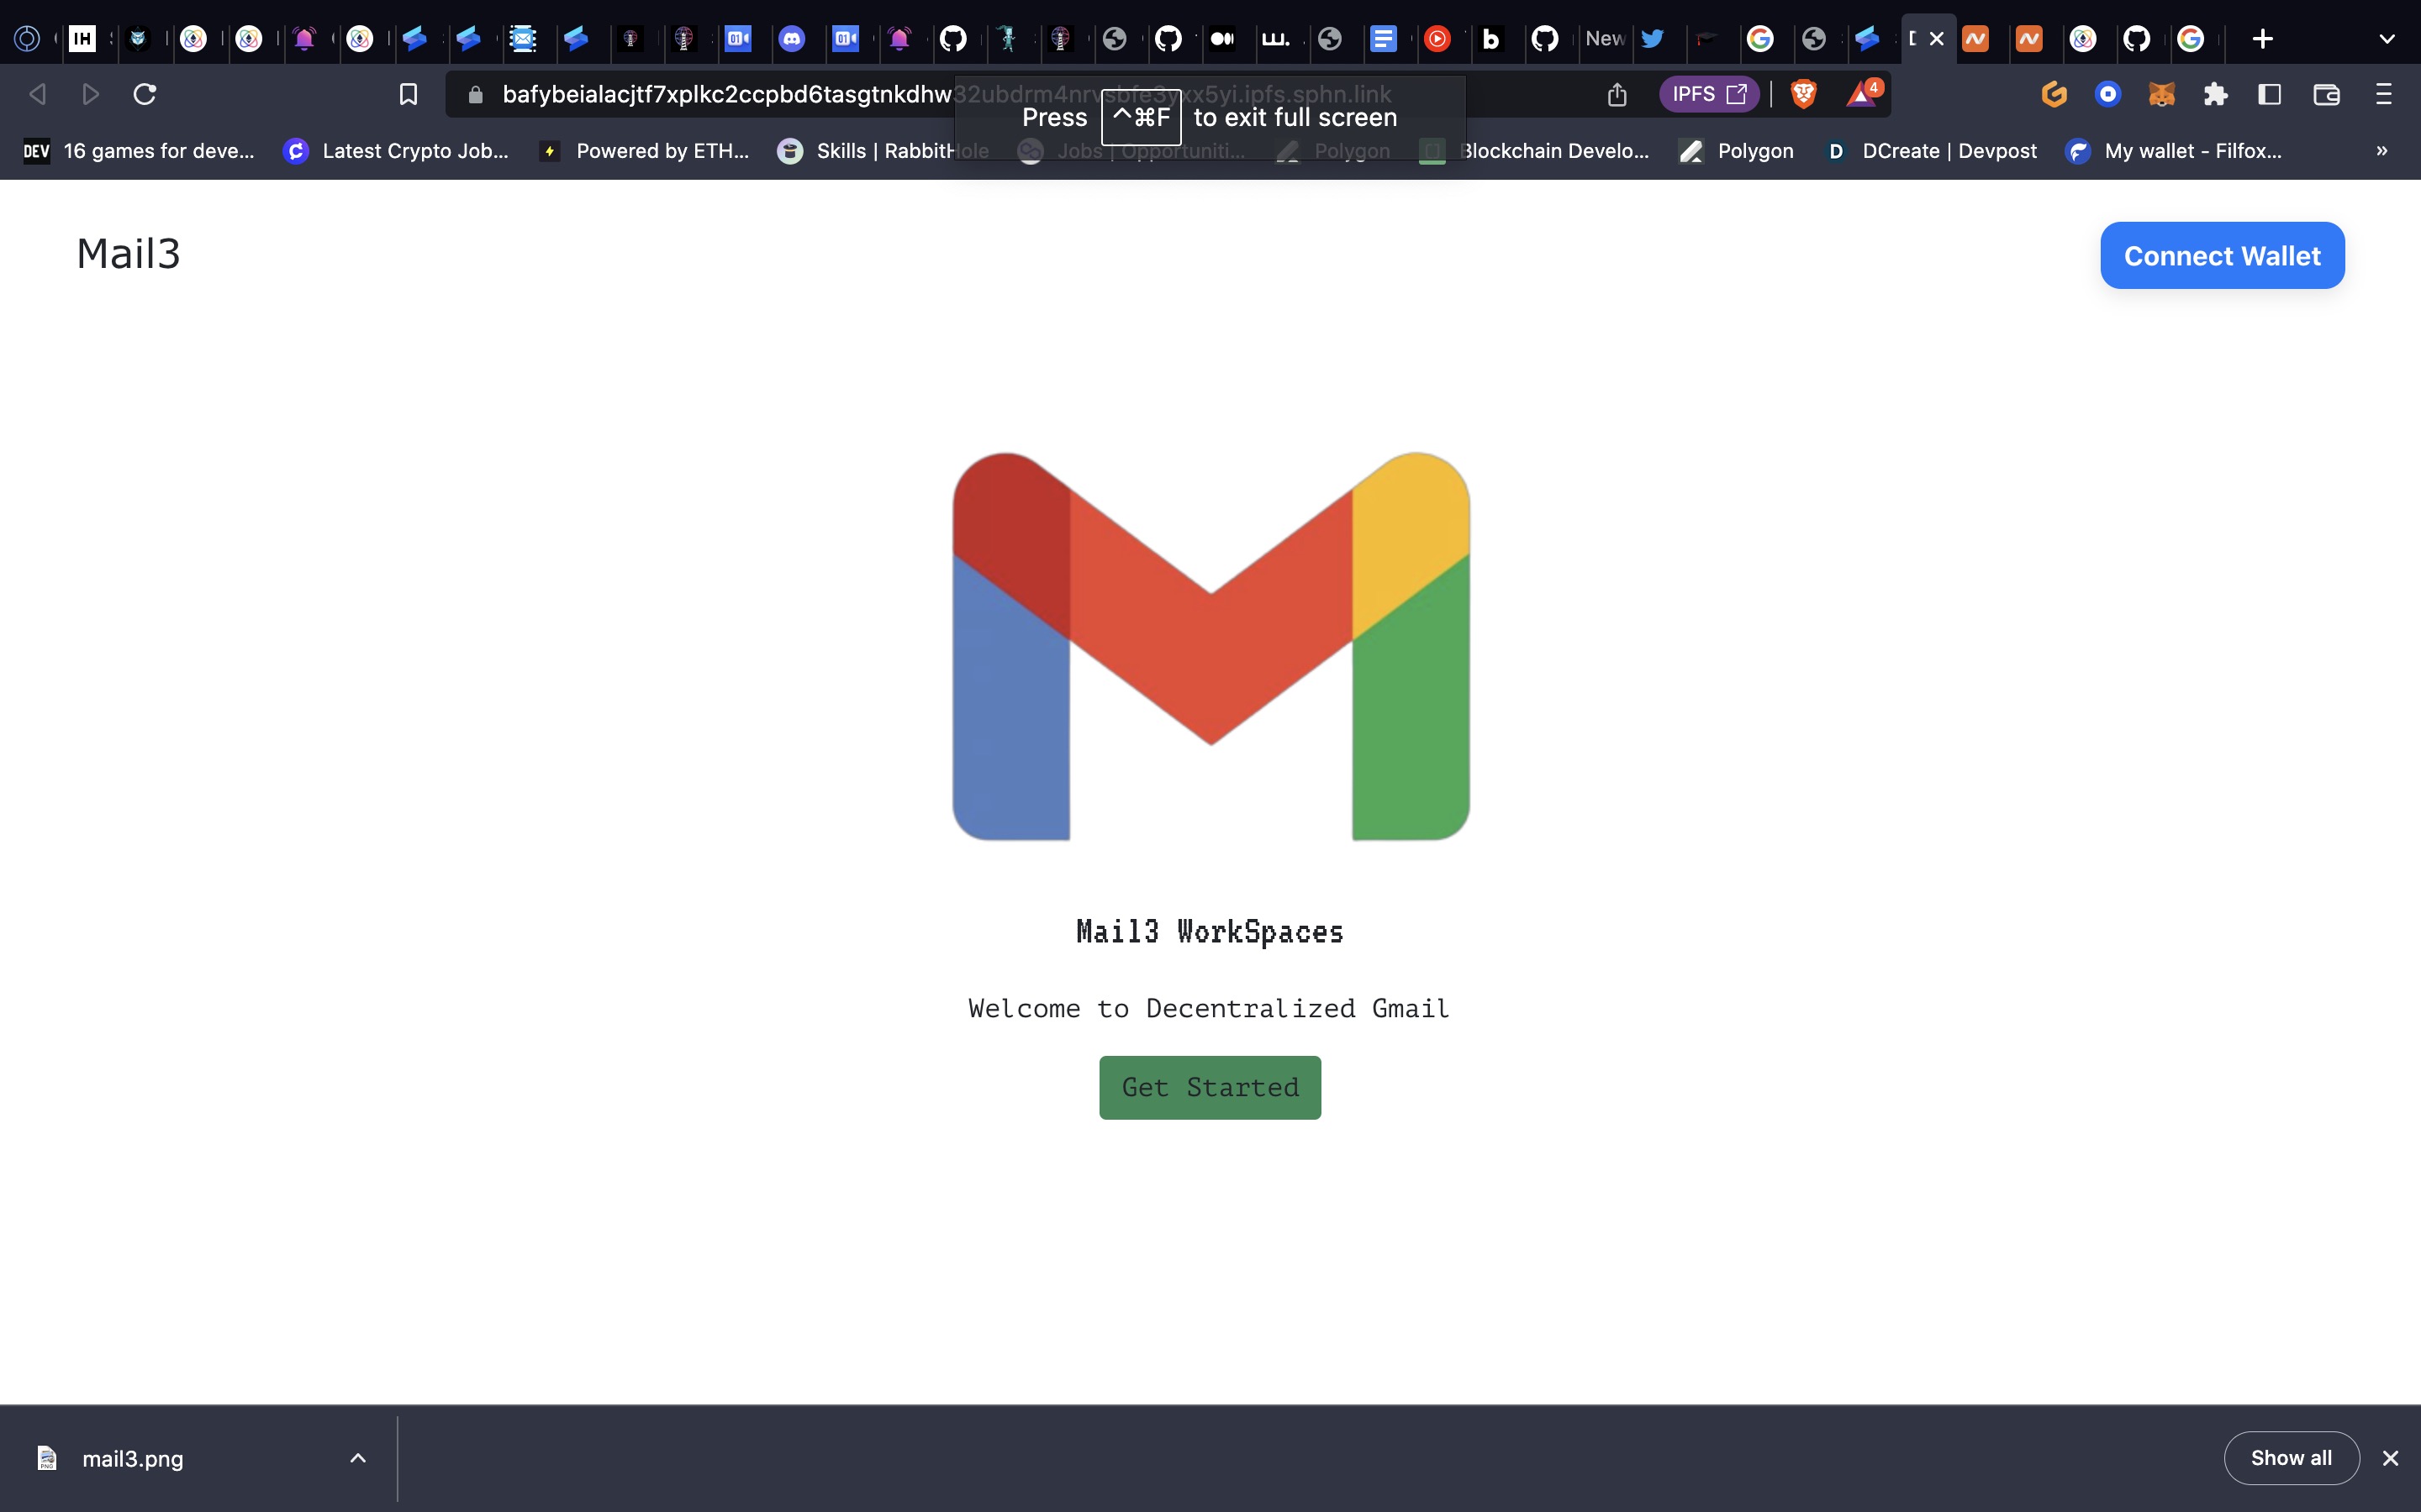Image resolution: width=2421 pixels, height=1512 pixels.
Task: Click the browser forward arrow
Action: click(90, 94)
